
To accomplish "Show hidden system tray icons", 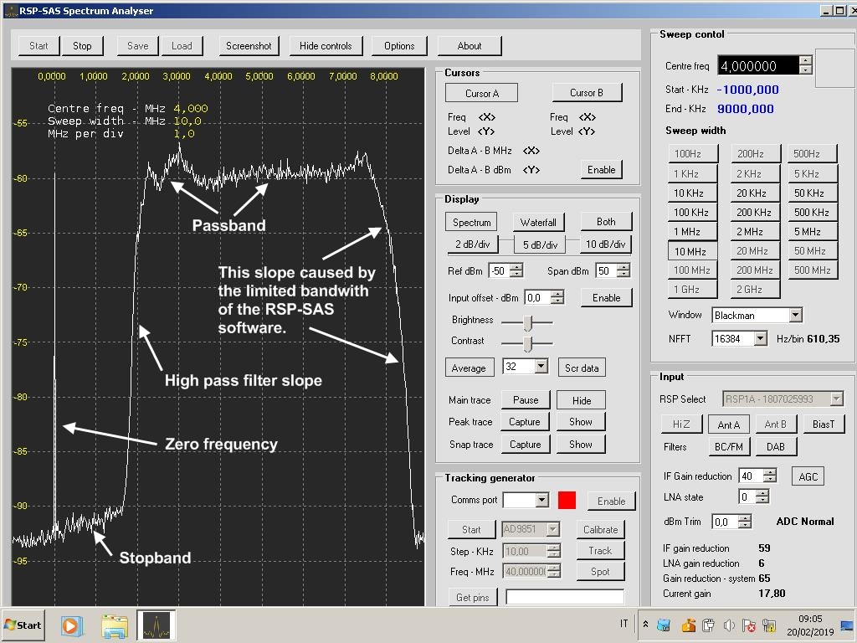I will point(645,625).
